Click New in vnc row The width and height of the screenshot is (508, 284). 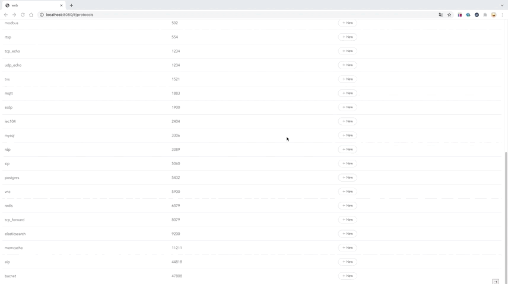tap(347, 192)
